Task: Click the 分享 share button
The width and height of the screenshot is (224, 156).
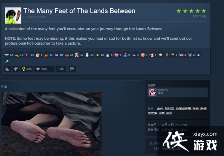Action: pyautogui.click(x=61, y=69)
